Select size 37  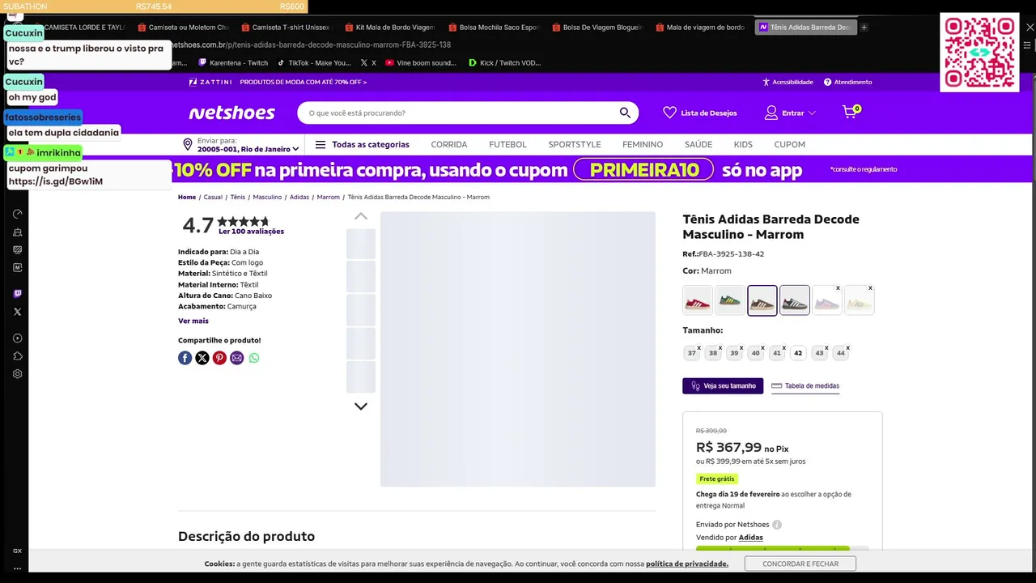click(692, 353)
